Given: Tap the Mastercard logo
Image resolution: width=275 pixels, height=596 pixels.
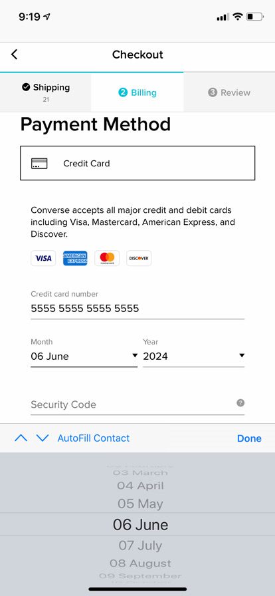Looking at the screenshot, I should (107, 258).
